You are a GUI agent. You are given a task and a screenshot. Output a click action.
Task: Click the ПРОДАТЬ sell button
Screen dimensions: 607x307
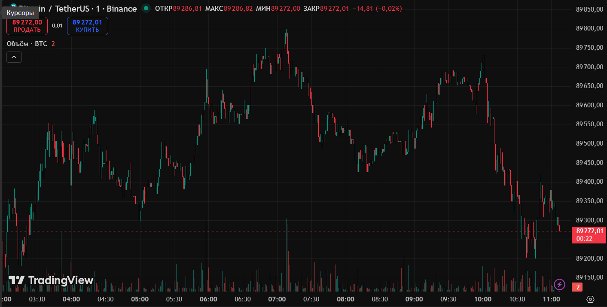point(27,26)
